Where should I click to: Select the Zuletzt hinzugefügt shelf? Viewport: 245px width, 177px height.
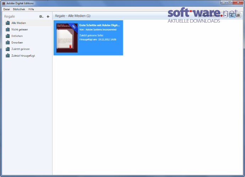click(27, 56)
